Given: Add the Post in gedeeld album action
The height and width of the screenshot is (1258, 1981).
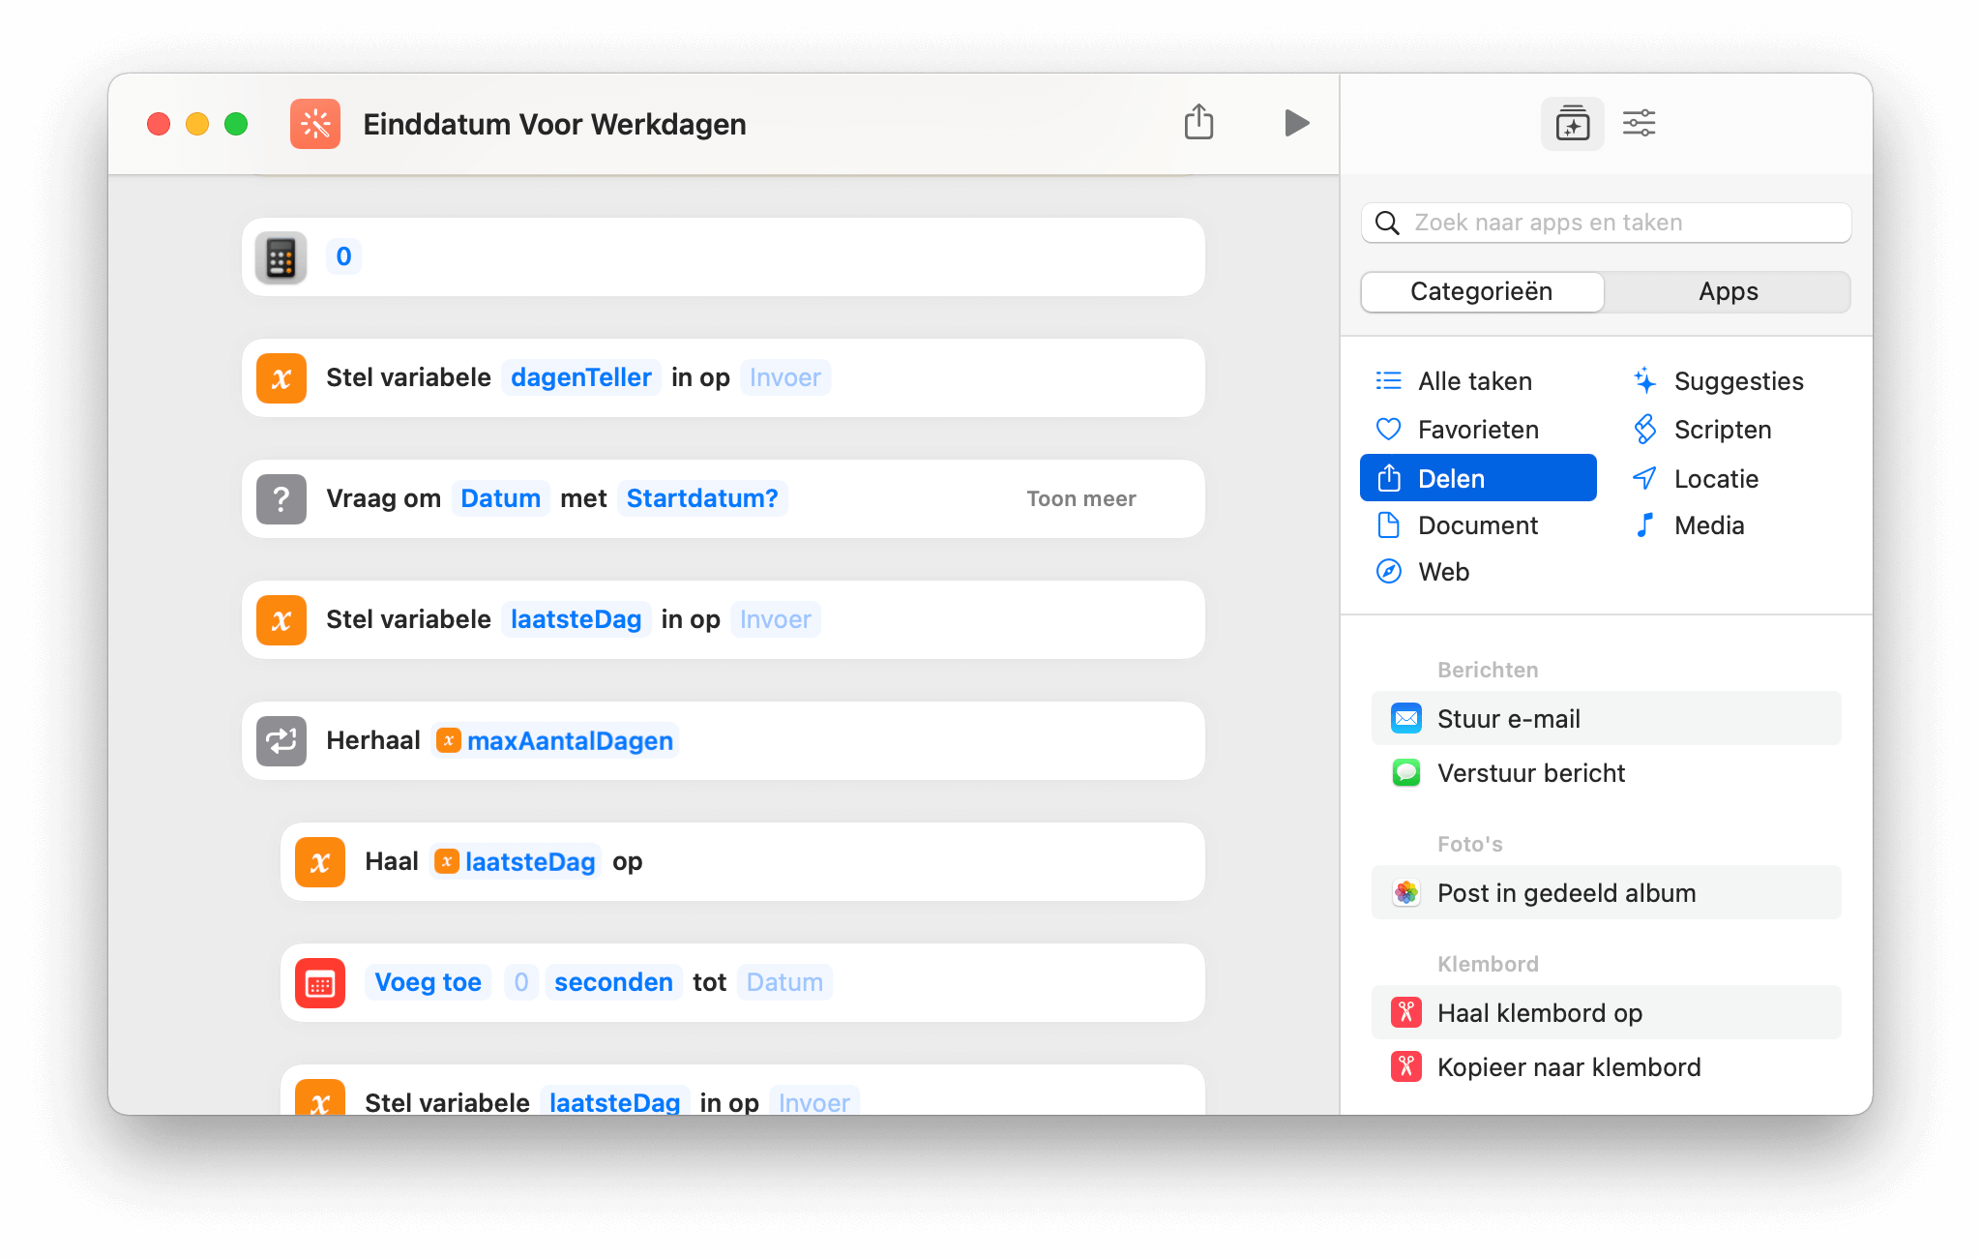Looking at the screenshot, I should [1606, 893].
